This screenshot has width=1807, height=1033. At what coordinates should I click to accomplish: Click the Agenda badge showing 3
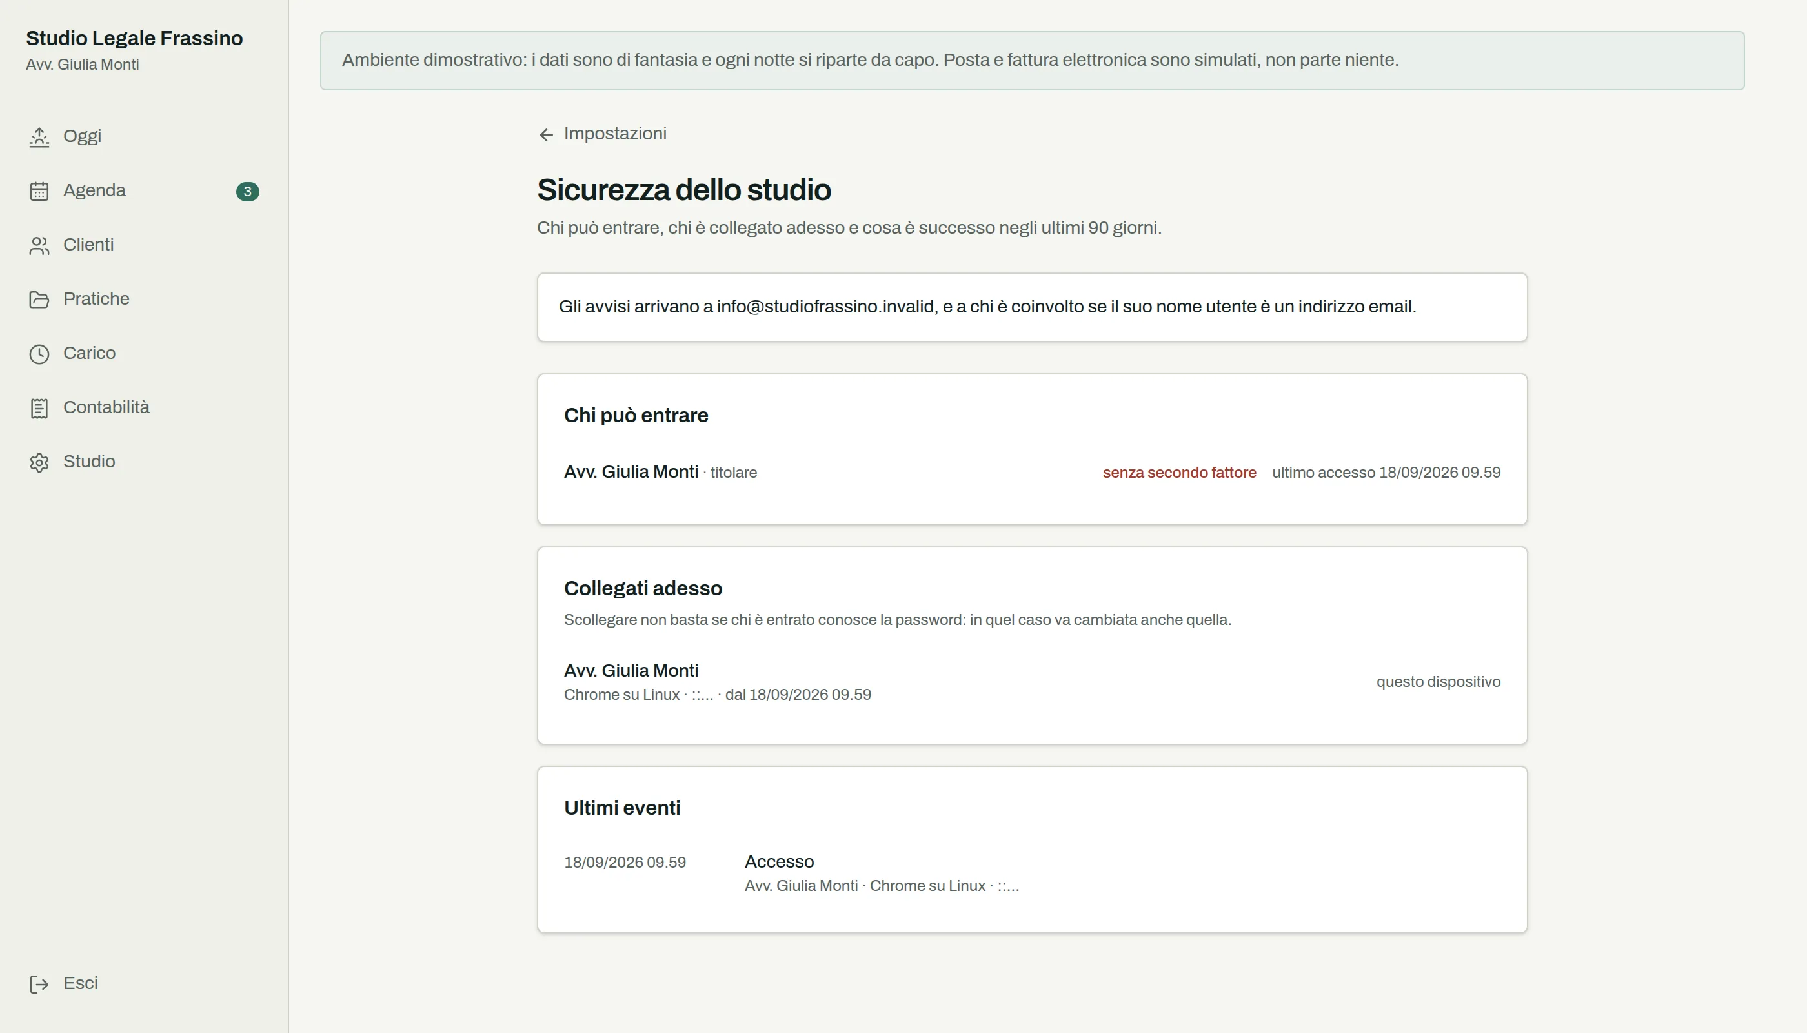point(248,192)
